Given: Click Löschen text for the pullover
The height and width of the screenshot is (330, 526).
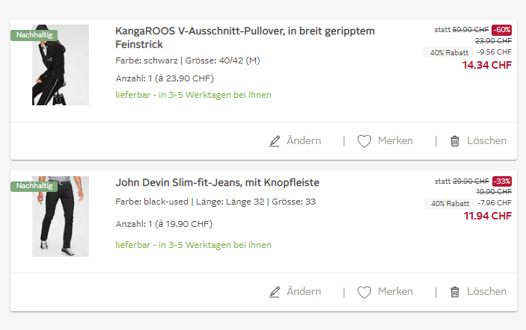Looking at the screenshot, I should point(486,141).
